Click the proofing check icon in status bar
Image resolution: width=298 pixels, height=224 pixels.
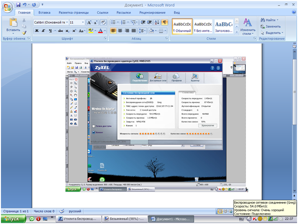[x=62, y=211]
